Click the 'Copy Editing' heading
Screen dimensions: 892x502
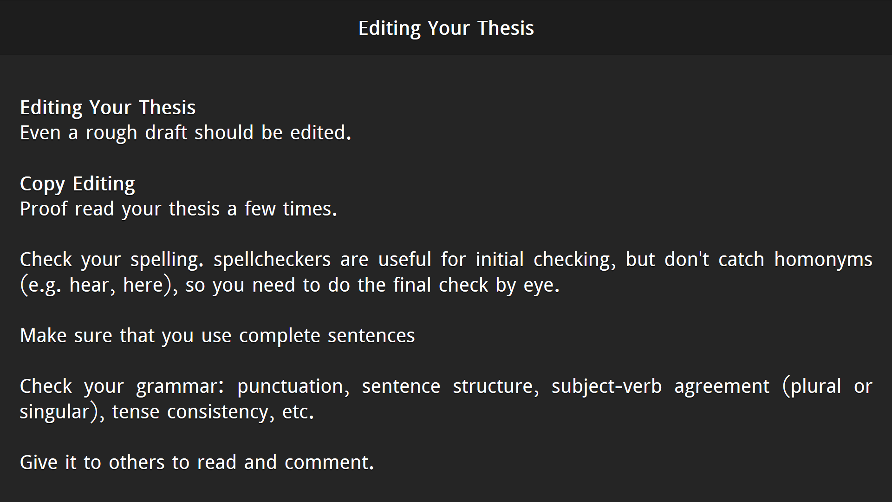pos(78,184)
